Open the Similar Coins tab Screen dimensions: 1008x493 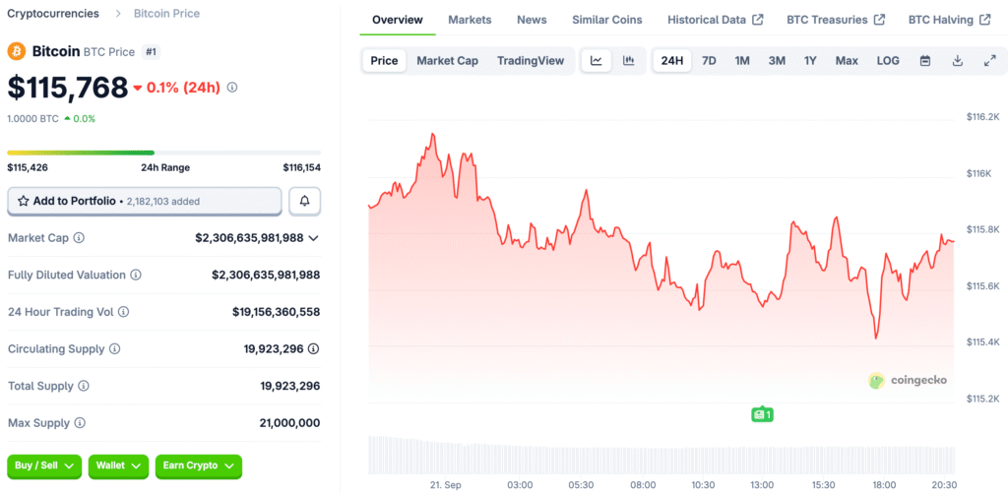pyautogui.click(x=606, y=20)
